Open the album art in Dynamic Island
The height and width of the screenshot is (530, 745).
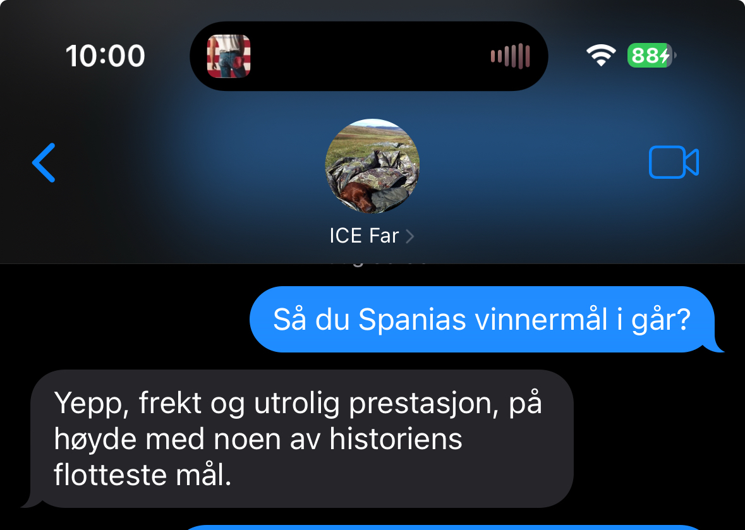(x=229, y=56)
